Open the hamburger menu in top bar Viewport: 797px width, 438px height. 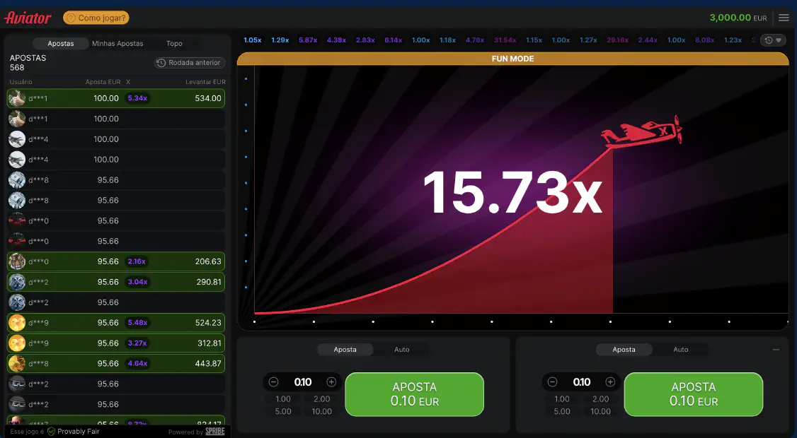(x=784, y=18)
